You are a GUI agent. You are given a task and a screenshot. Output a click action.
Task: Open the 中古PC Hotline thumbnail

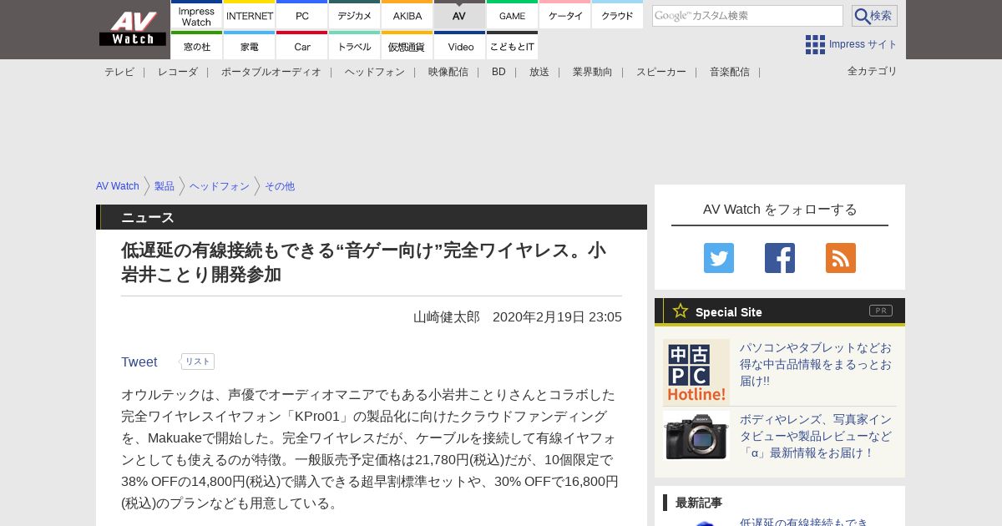696,372
